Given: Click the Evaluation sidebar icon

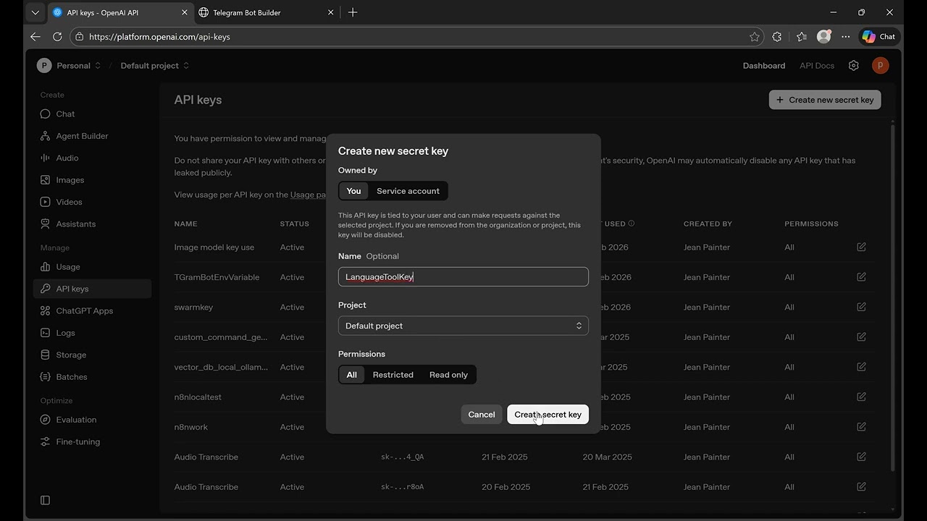Looking at the screenshot, I should tap(45, 420).
